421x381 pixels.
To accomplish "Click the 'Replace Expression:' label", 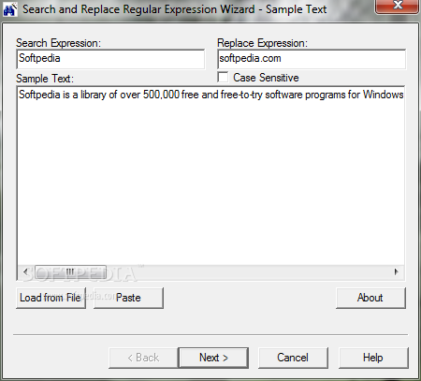I will [262, 43].
